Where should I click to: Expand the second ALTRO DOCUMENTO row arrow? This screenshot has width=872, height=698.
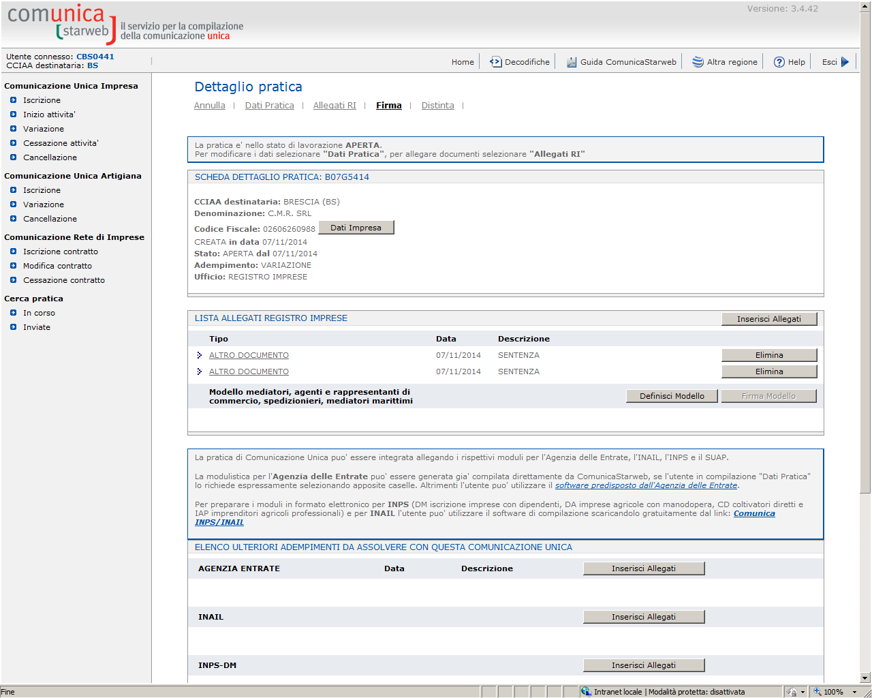(x=199, y=371)
